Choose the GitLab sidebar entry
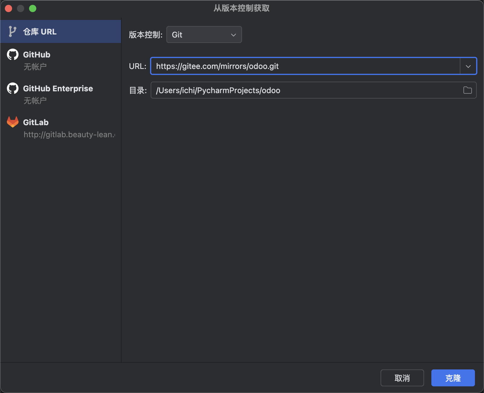Viewport: 484px width, 393px height. 60,128
